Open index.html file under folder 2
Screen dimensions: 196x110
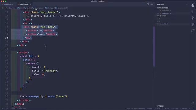164,24
